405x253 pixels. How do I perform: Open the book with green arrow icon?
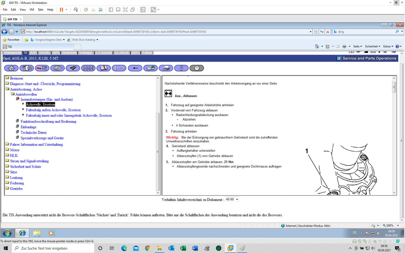151,68
